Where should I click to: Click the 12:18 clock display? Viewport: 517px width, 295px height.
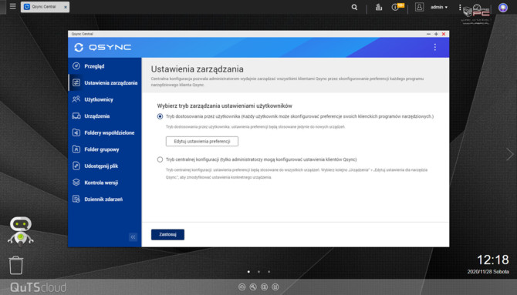point(493,260)
